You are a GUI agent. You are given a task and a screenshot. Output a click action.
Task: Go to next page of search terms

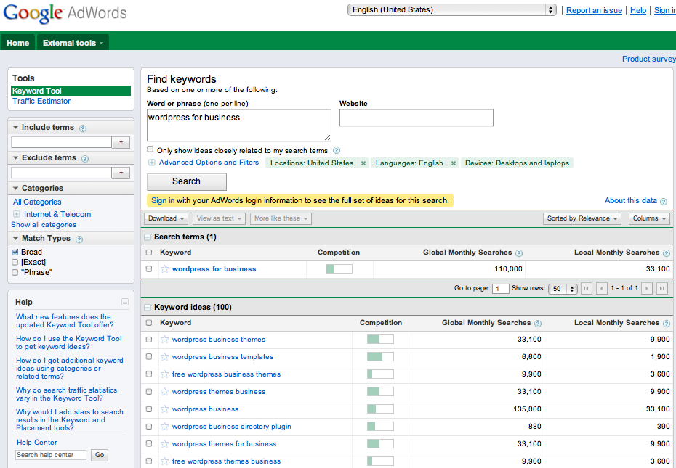pyautogui.click(x=647, y=289)
